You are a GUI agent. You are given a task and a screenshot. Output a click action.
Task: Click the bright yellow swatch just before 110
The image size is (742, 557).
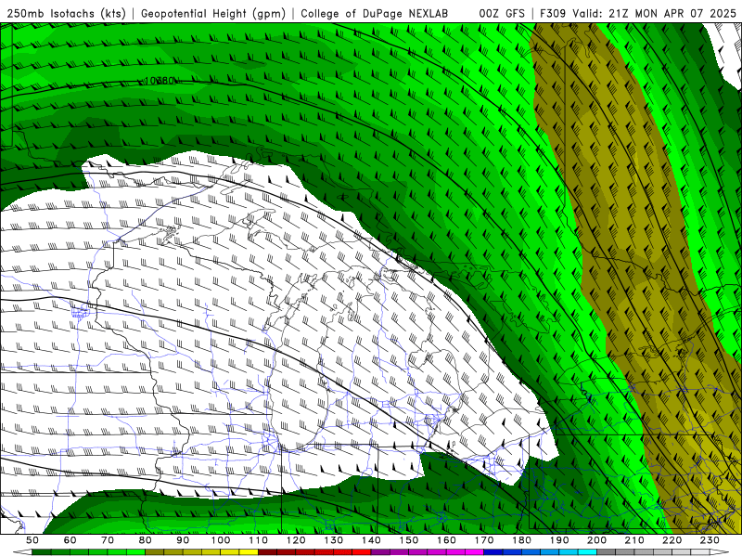(249, 551)
